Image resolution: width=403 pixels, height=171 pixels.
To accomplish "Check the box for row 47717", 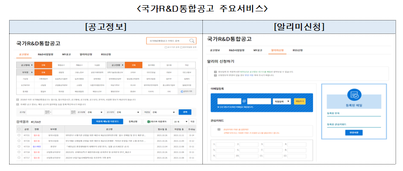I will (x=19, y=158).
